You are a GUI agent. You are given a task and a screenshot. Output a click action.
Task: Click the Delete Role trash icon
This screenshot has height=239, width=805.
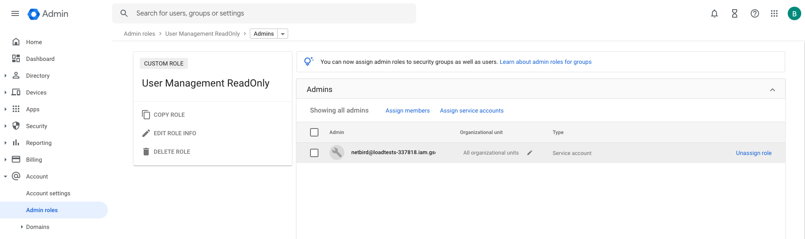coord(146,152)
